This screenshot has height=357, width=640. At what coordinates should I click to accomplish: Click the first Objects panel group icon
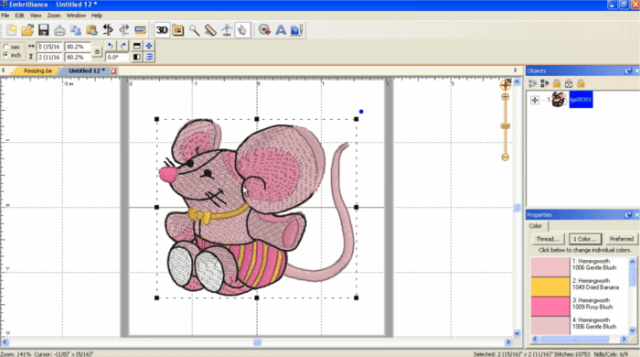coord(532,83)
